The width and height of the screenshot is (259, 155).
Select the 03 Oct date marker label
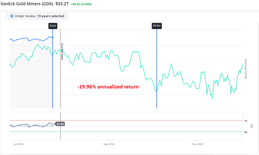point(157,26)
